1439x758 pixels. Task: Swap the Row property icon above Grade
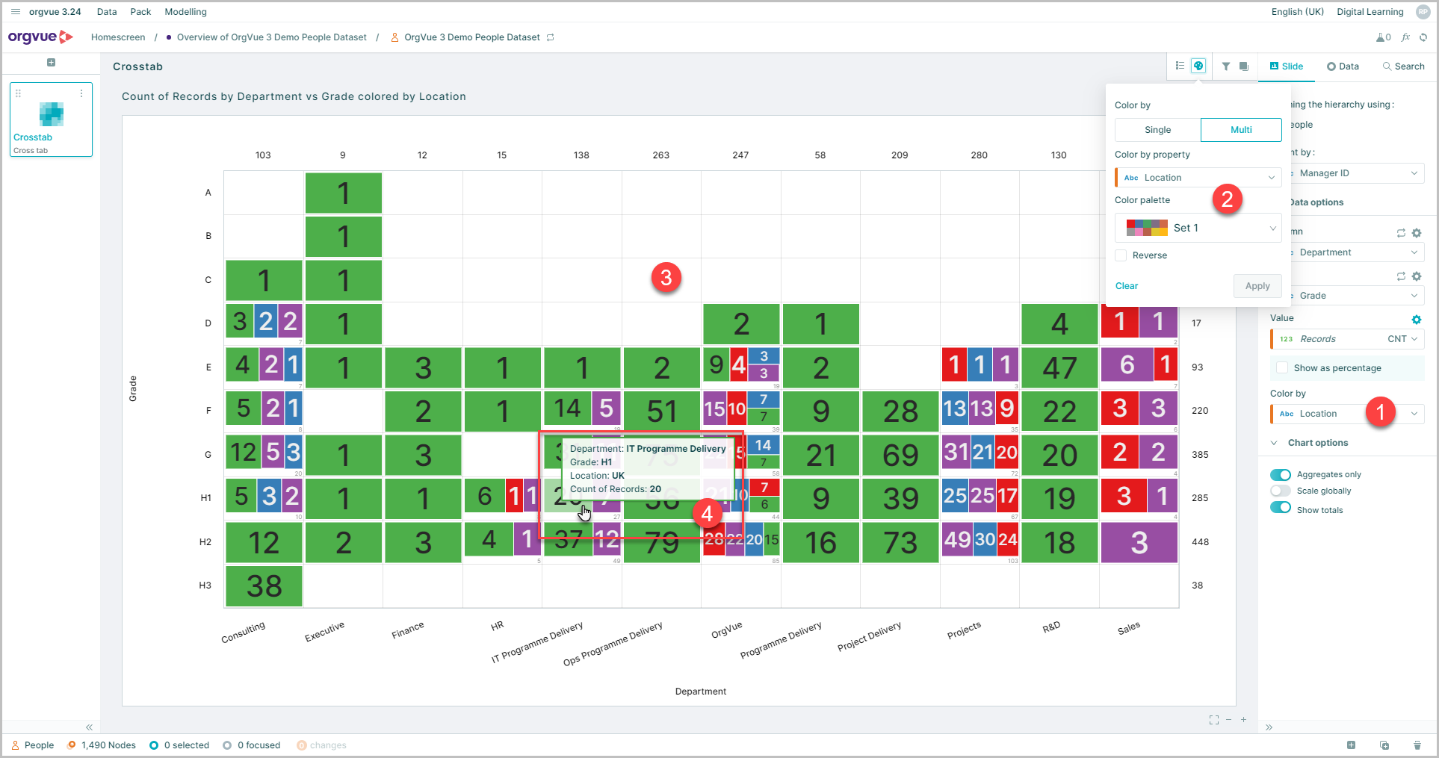pos(1401,276)
